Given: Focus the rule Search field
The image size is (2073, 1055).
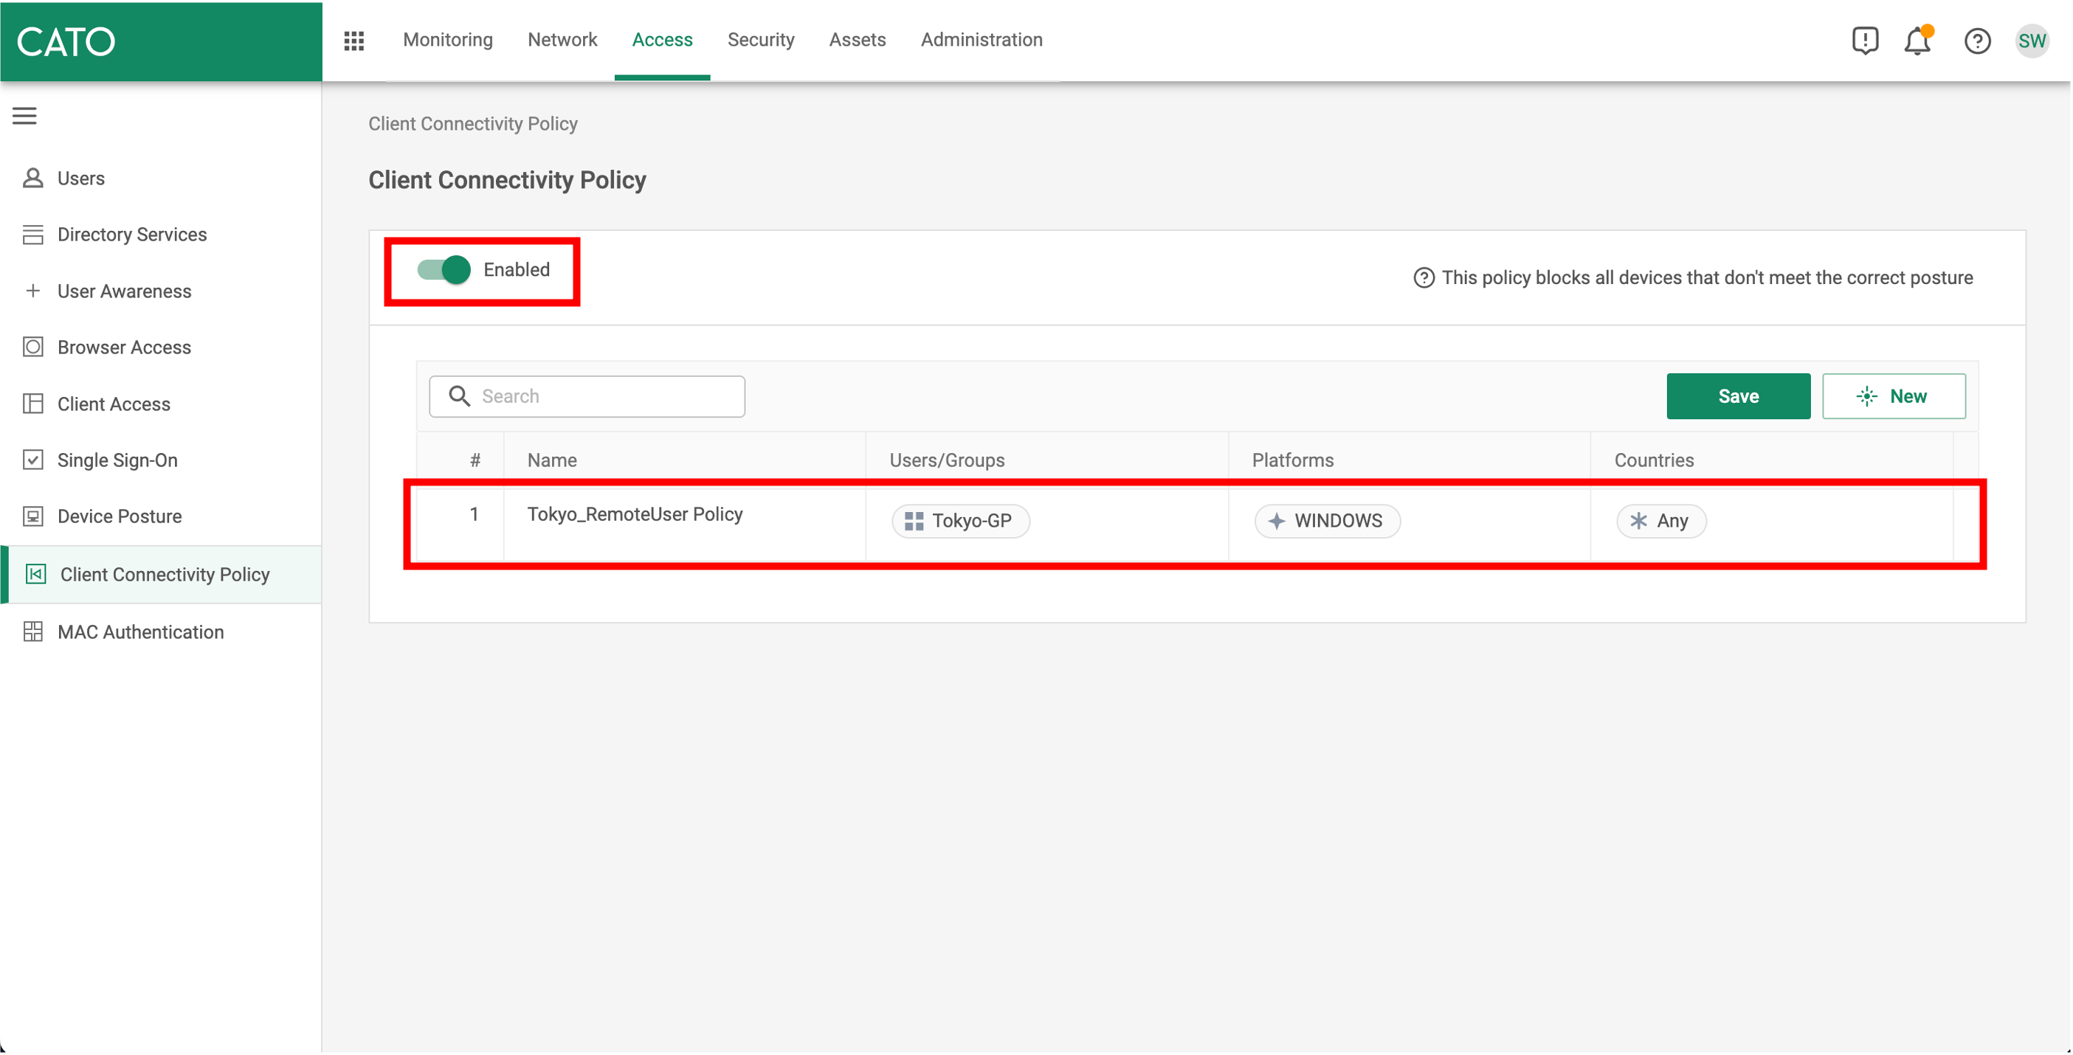Looking at the screenshot, I should pyautogui.click(x=587, y=396).
